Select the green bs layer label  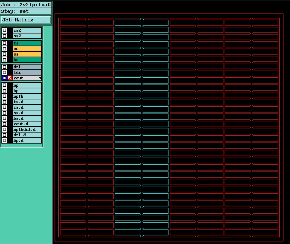[27, 60]
